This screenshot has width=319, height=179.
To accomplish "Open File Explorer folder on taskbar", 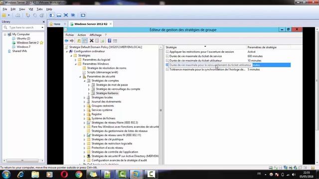I will pos(35,175).
